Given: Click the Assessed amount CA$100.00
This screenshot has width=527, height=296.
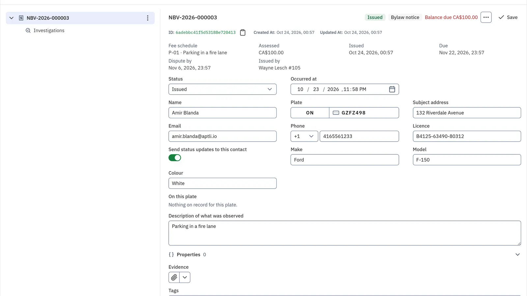Looking at the screenshot, I should (271, 53).
